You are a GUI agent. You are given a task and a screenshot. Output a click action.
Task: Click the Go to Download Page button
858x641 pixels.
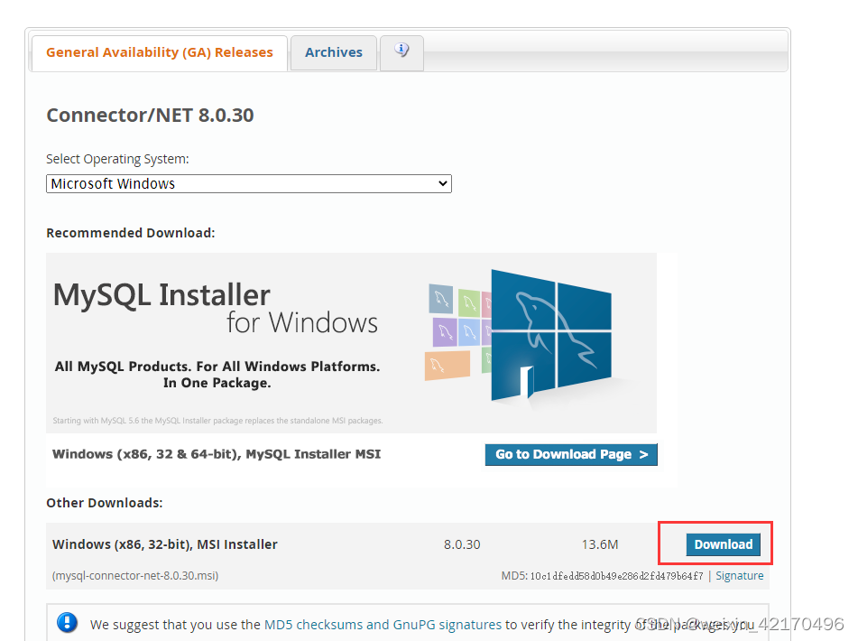tap(571, 454)
